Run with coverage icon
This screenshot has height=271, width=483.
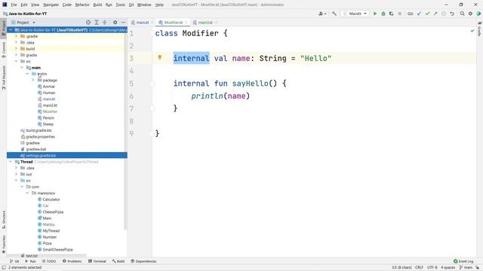(391, 14)
